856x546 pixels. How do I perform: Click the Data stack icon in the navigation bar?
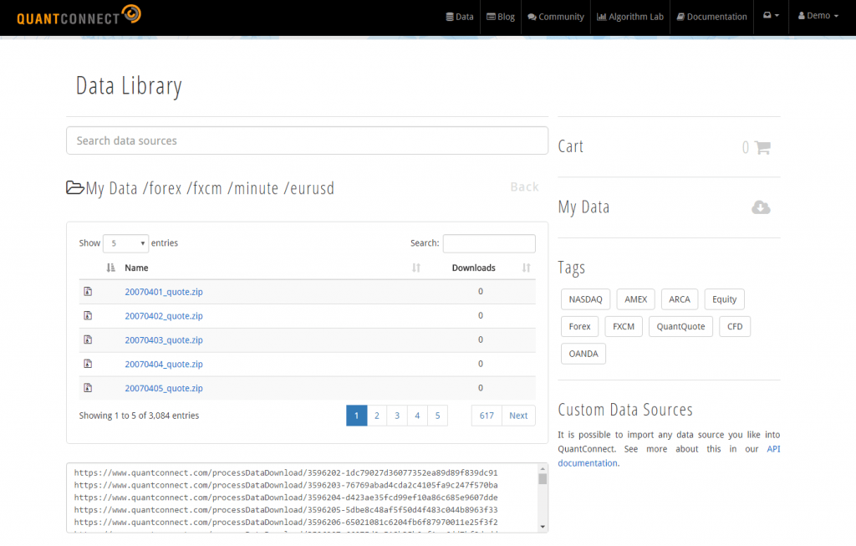click(451, 16)
